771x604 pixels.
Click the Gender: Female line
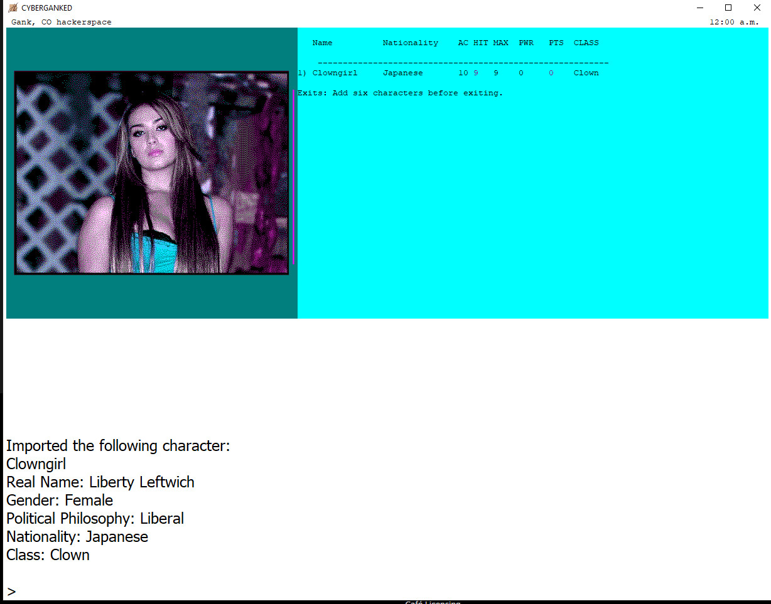[59, 500]
